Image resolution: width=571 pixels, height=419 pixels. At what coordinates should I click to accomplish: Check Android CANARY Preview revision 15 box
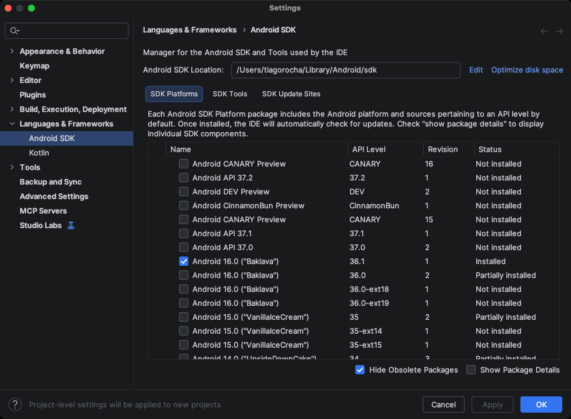pyautogui.click(x=184, y=219)
